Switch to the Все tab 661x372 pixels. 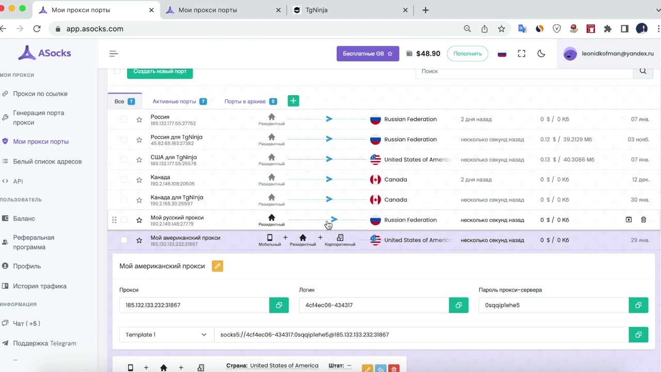(x=124, y=101)
